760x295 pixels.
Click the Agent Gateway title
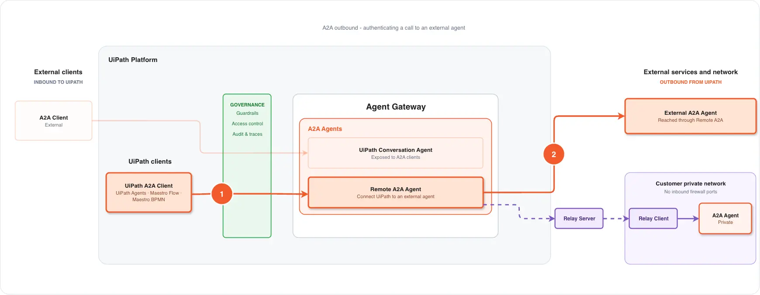[x=396, y=107]
